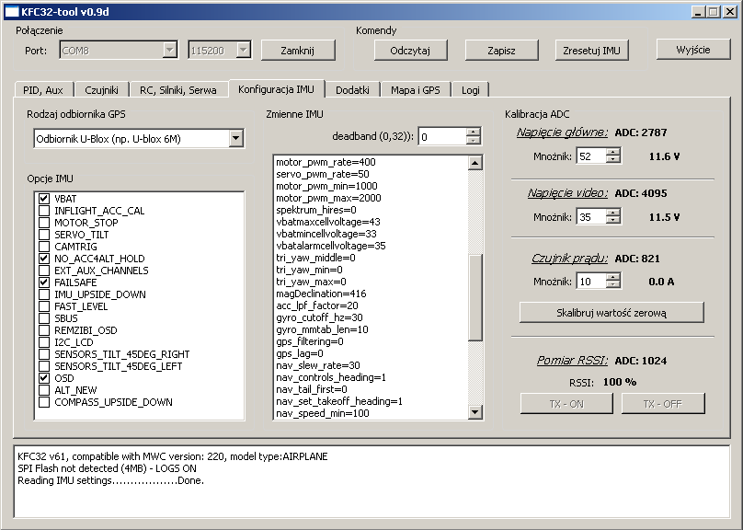Toggle the OSD checkbox

(44, 378)
